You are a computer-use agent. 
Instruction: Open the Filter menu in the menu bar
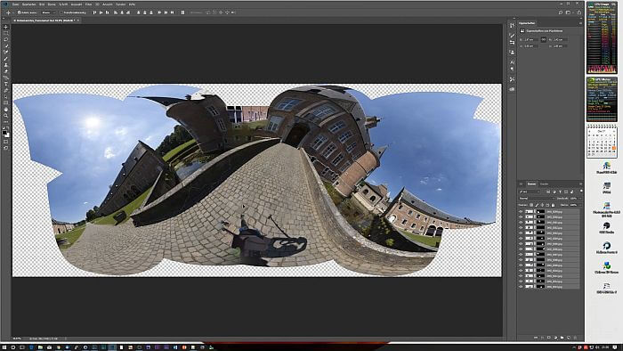pos(88,4)
